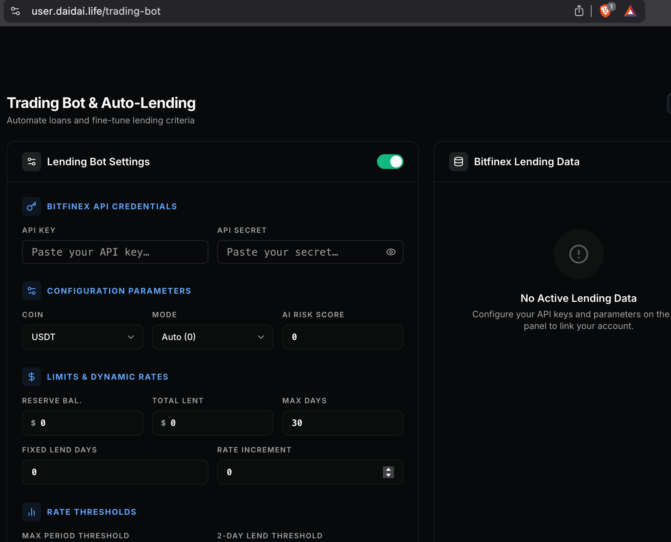This screenshot has height=542, width=671.
Task: Open Brave Shields lion icon
Action: point(605,11)
